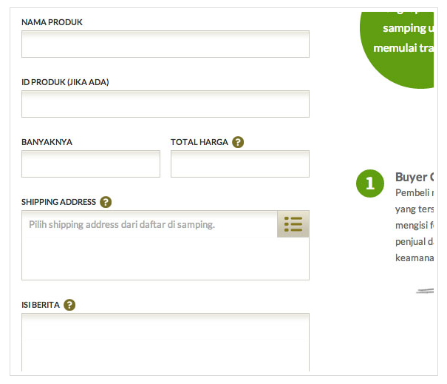447x384 pixels.
Task: Click the Nama Produk label
Action: point(52,22)
